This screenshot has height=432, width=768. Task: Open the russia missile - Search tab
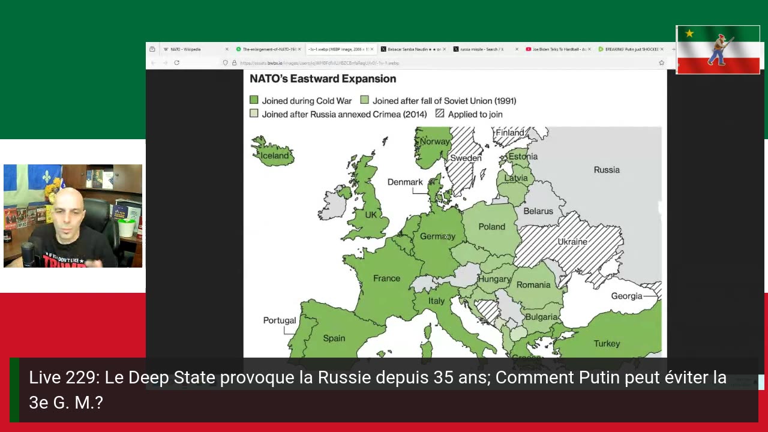[x=485, y=49]
